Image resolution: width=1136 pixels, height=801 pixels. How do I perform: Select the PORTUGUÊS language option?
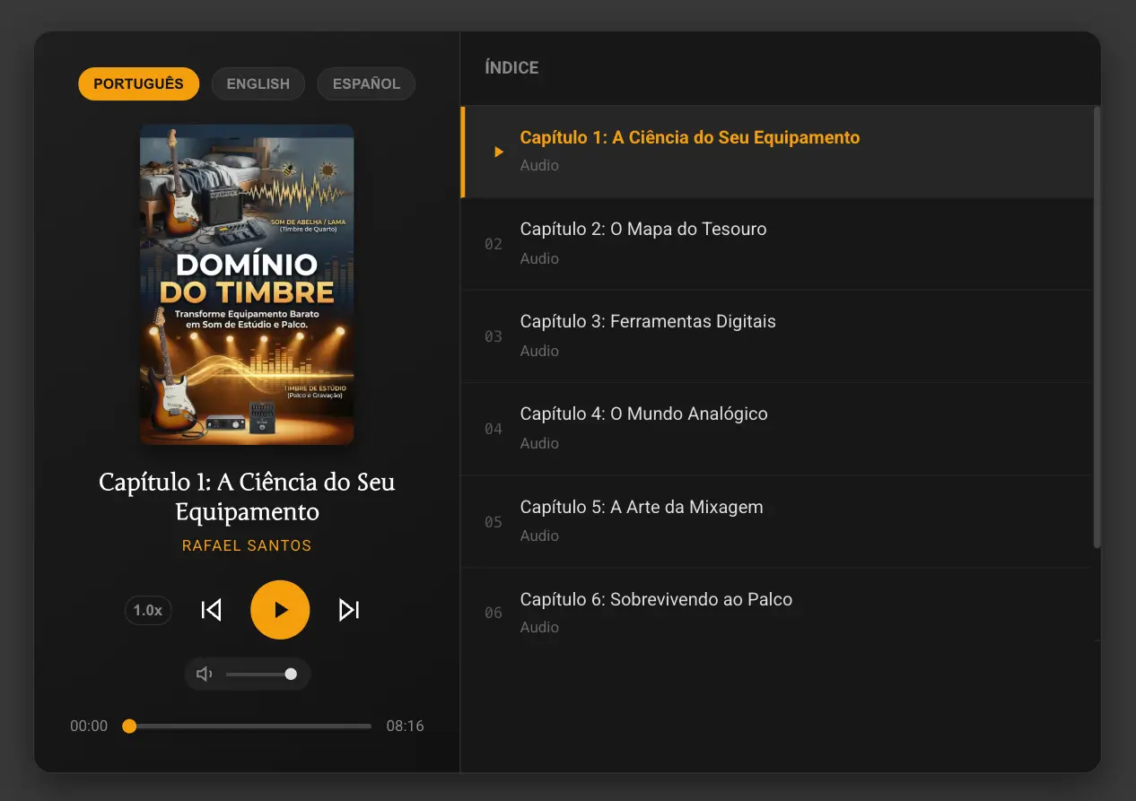pos(138,83)
